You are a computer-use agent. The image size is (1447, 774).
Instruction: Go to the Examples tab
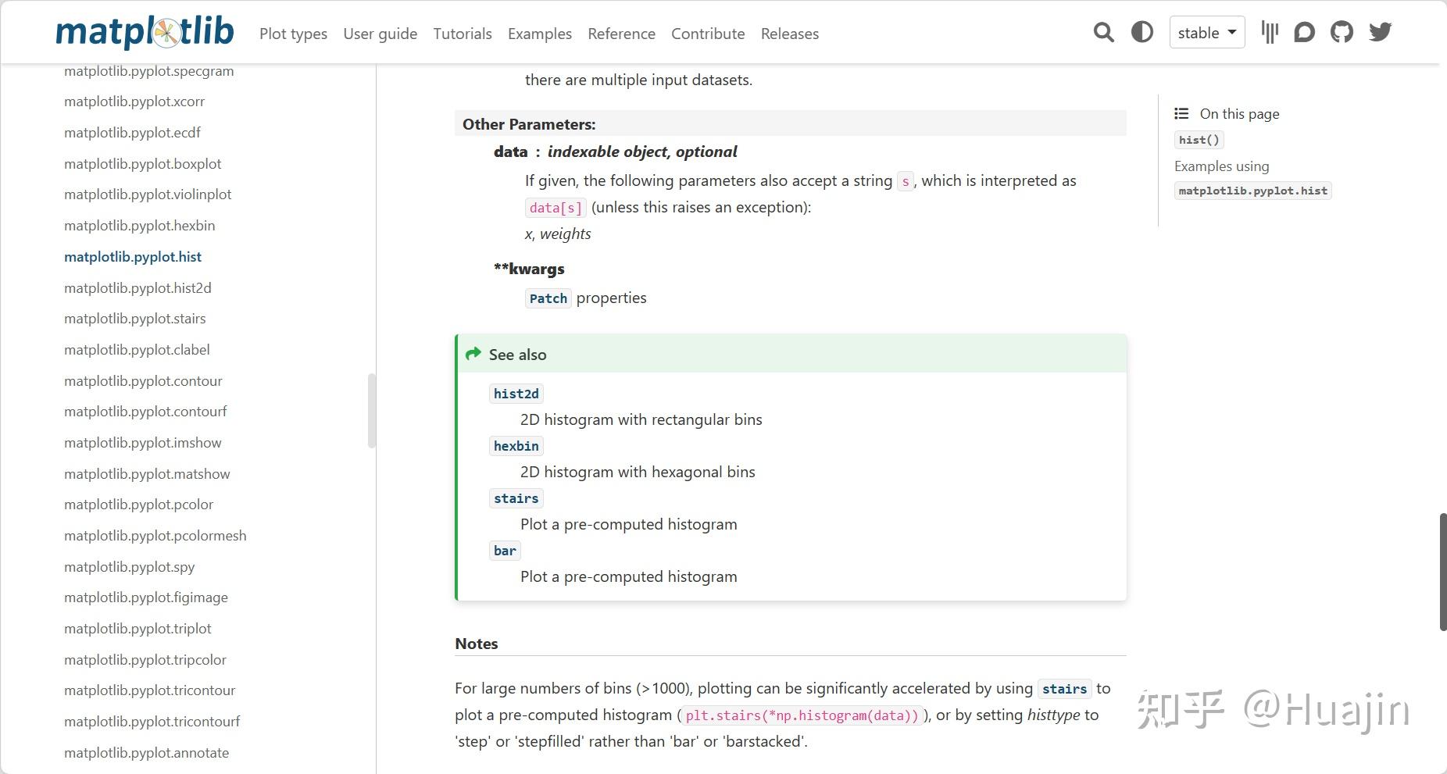pos(539,34)
